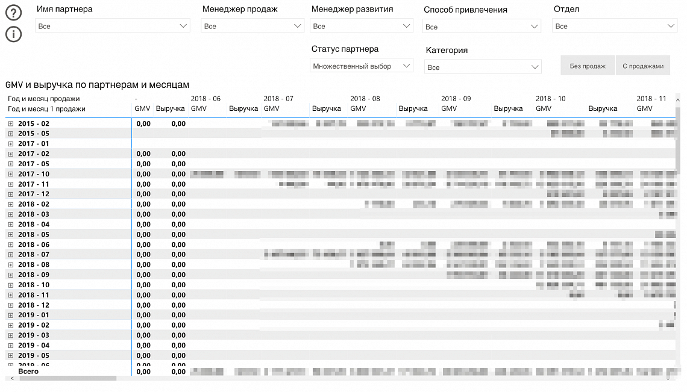Click the question mark help icon
Screen dimensions: 687x392
[x=13, y=13]
